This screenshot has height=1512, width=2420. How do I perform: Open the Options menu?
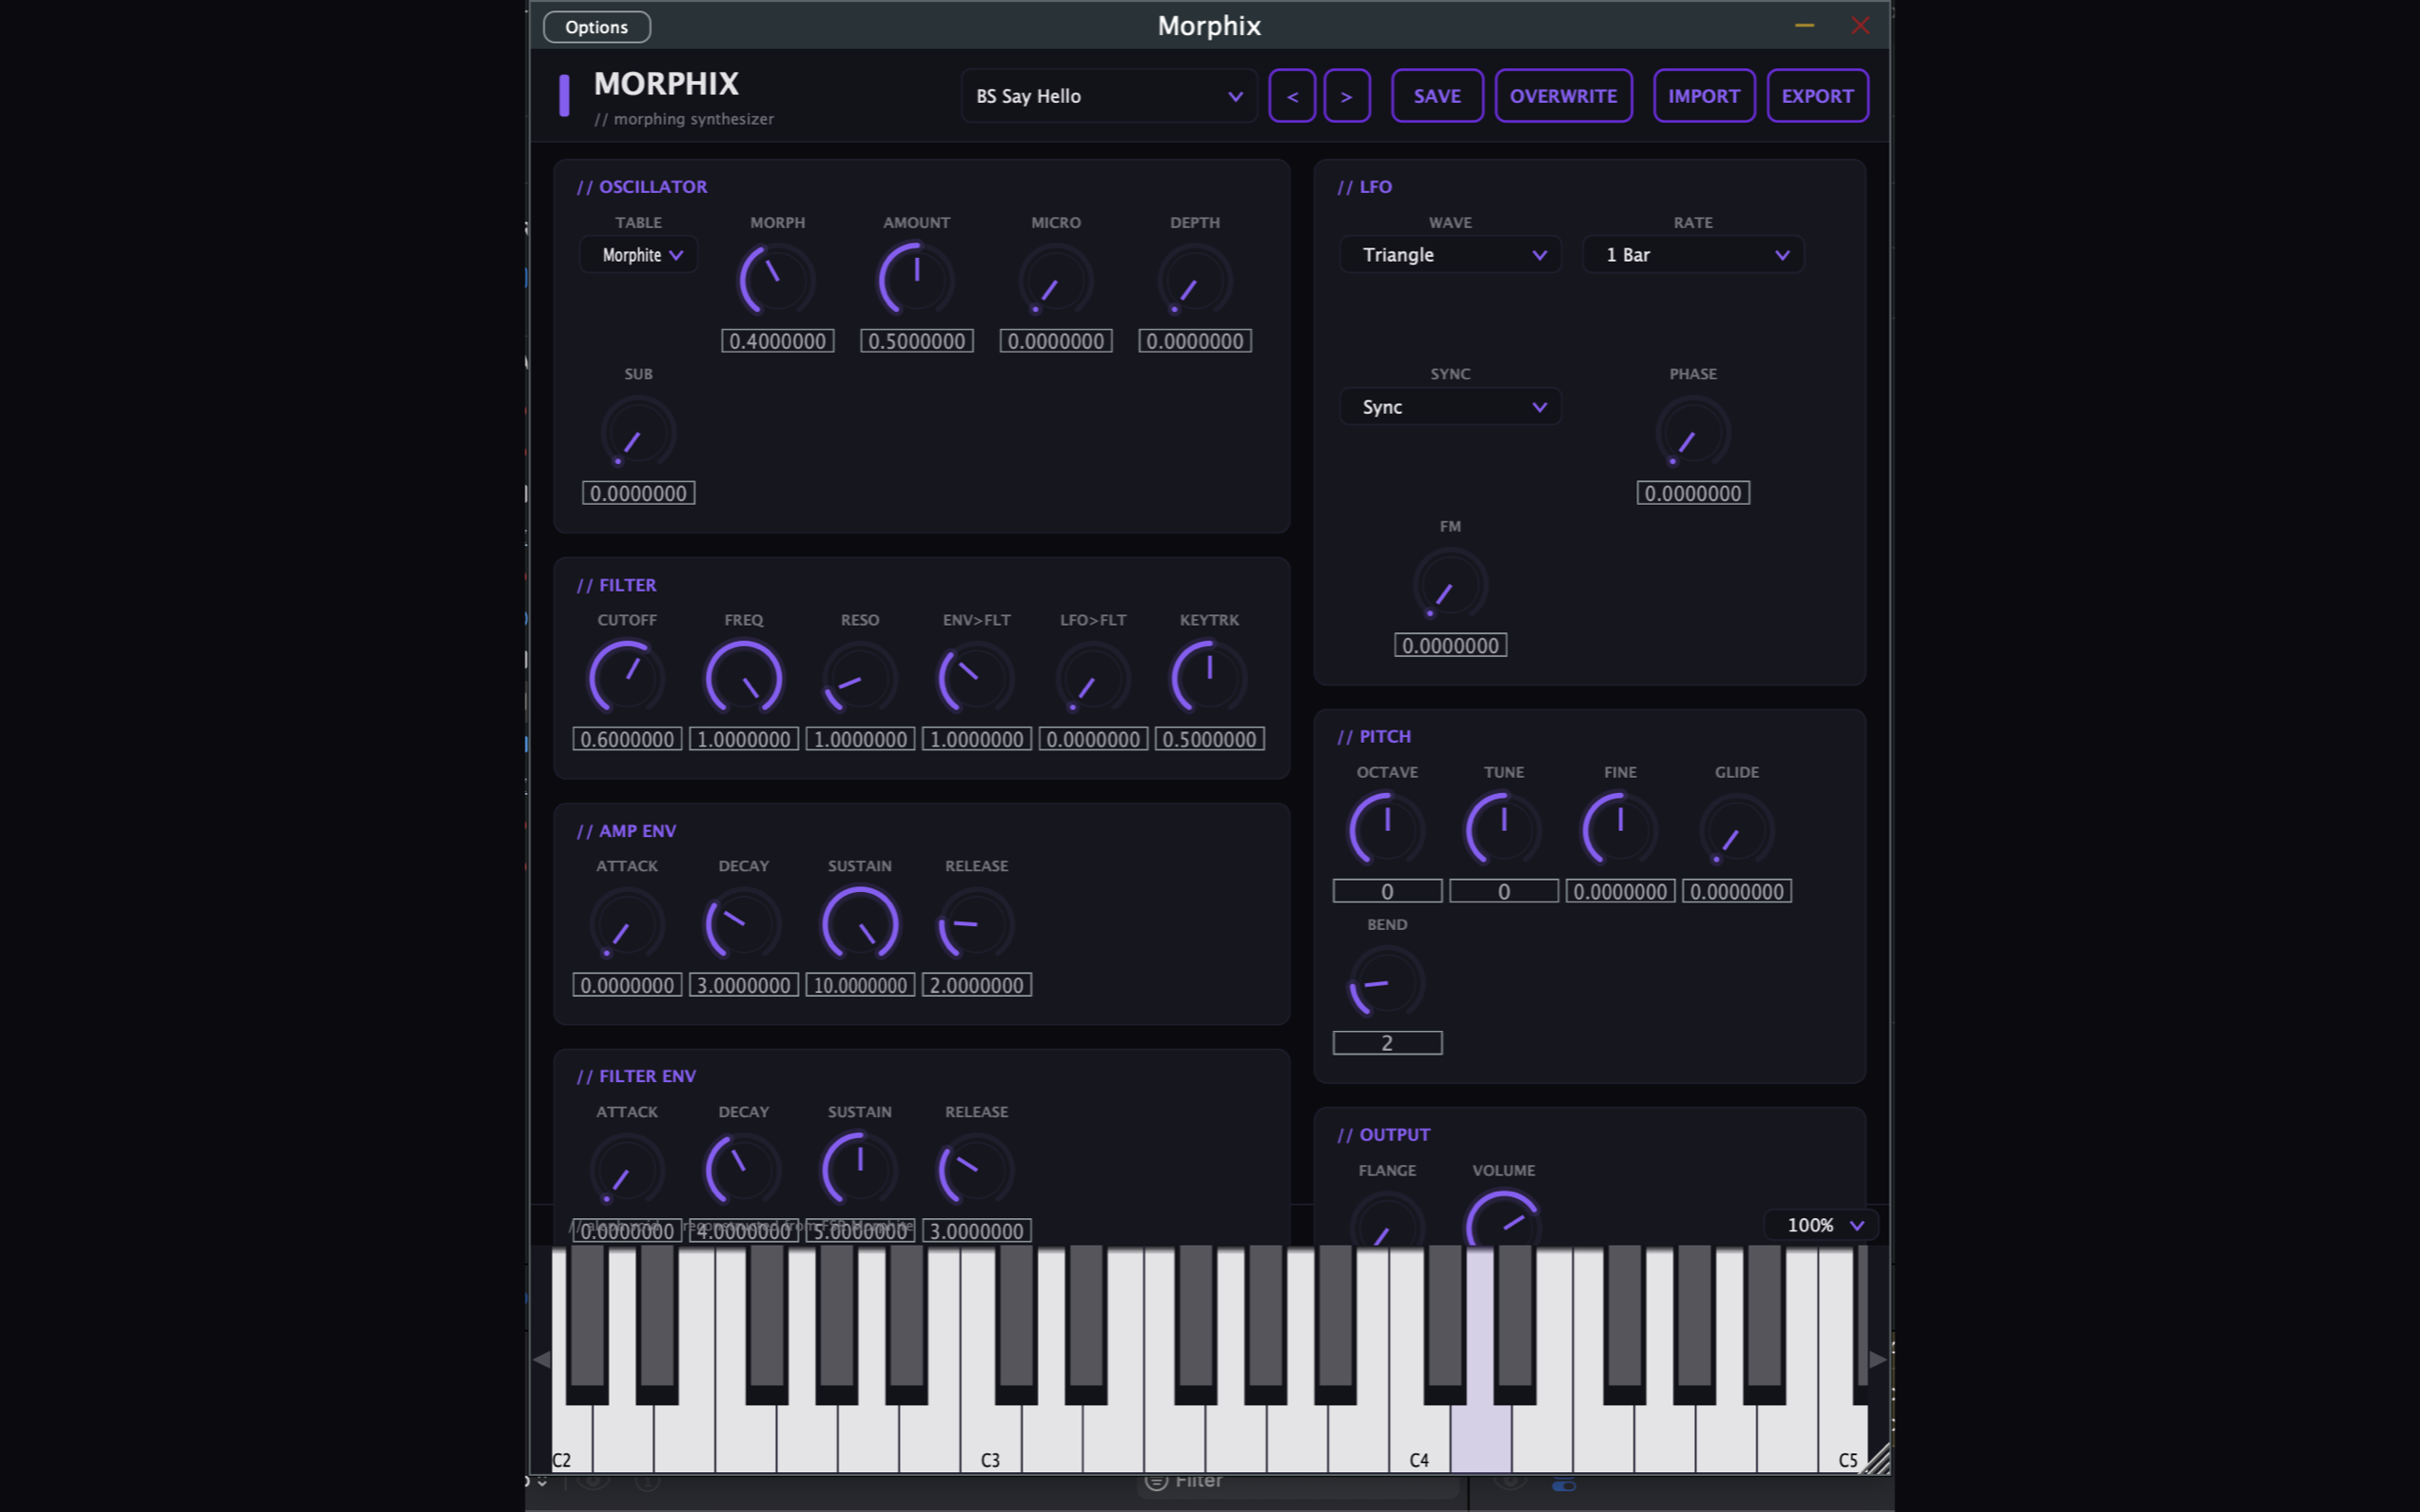(x=596, y=27)
